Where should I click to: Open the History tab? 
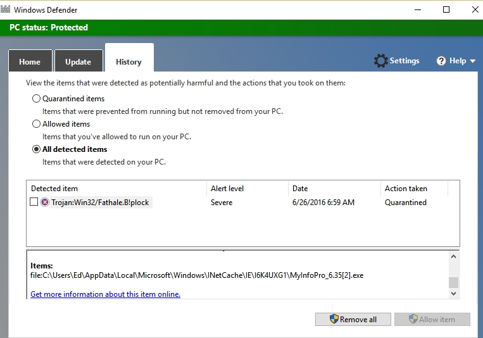[129, 58]
